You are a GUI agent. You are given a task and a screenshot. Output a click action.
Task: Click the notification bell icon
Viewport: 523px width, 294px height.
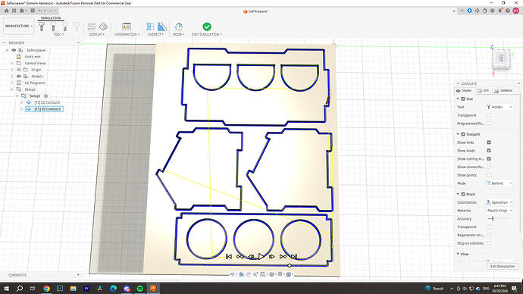[x=500, y=11]
